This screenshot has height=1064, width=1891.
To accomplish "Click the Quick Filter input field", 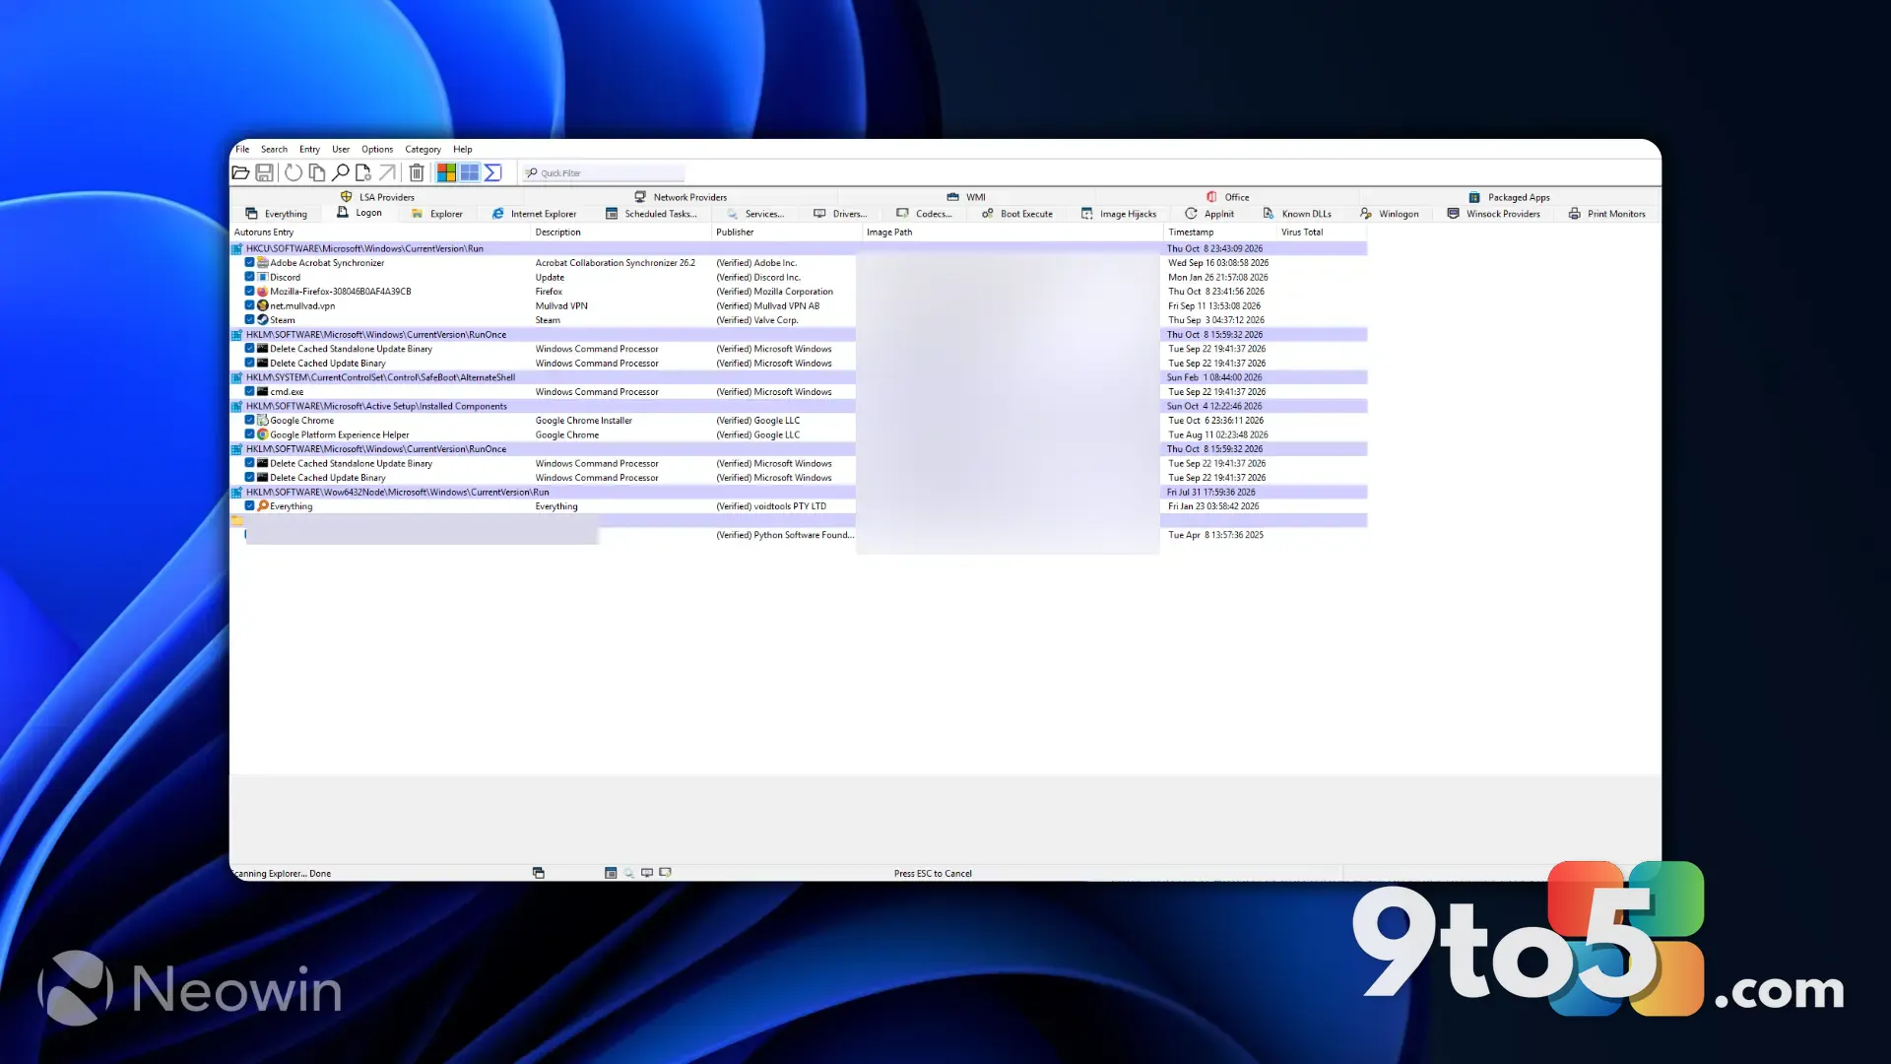I will (603, 172).
